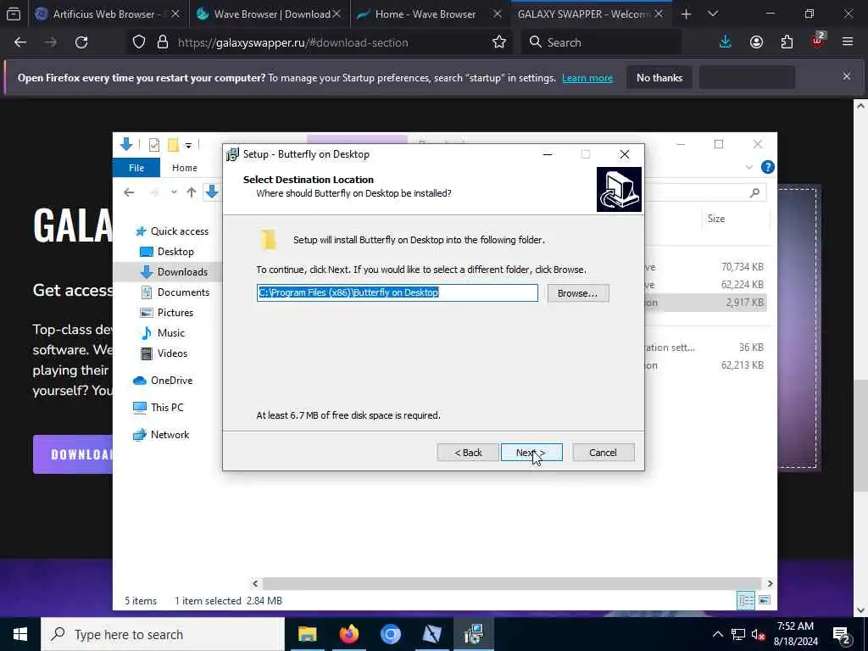Click the 70,734 KB size cell
Viewport: 868px width, 651px height.
pos(742,267)
